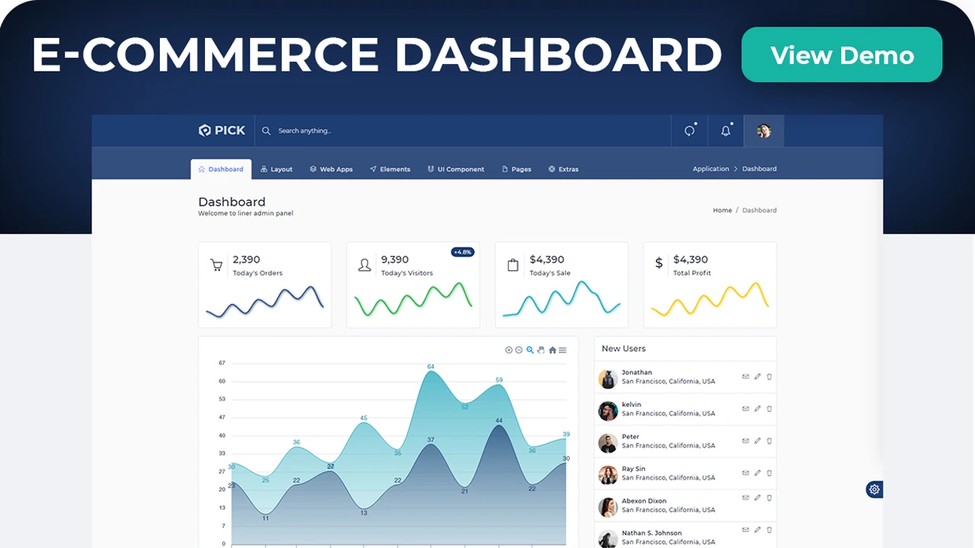Open the Elements menu

click(390, 169)
